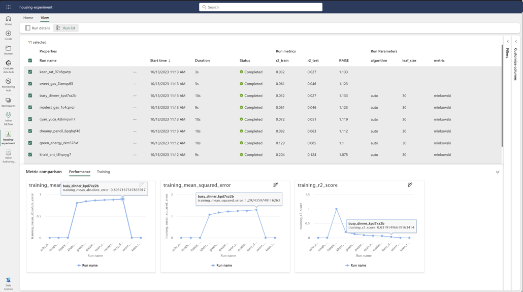This screenshot has width=523, height=292.
Task: Open more options for sweet_gas_2lzmqs63
Action: [135, 84]
